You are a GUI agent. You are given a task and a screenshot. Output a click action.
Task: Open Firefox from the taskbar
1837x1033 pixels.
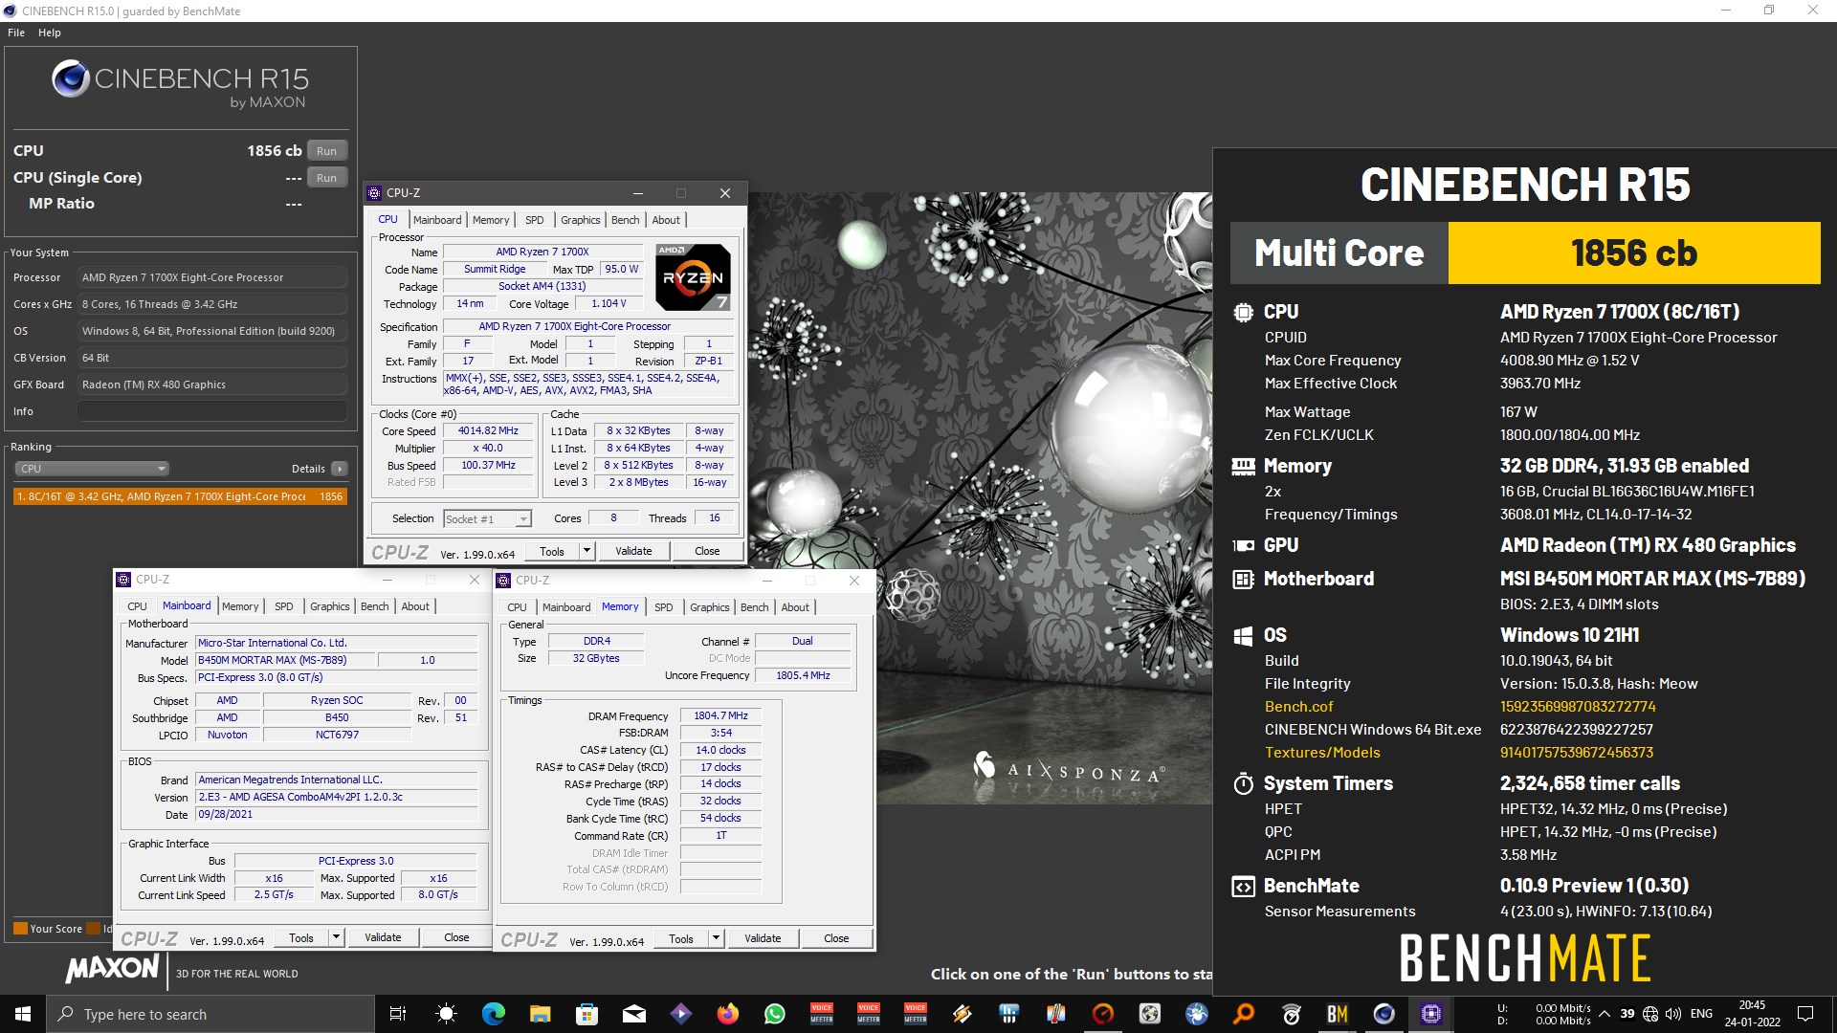(x=728, y=1014)
